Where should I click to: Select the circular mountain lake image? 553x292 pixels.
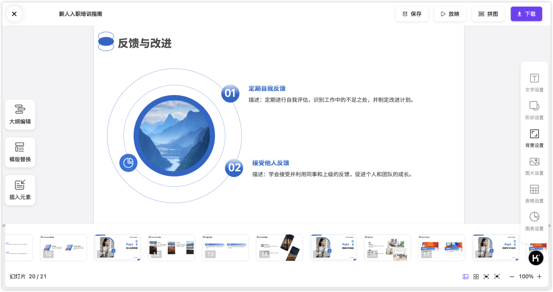(174, 136)
